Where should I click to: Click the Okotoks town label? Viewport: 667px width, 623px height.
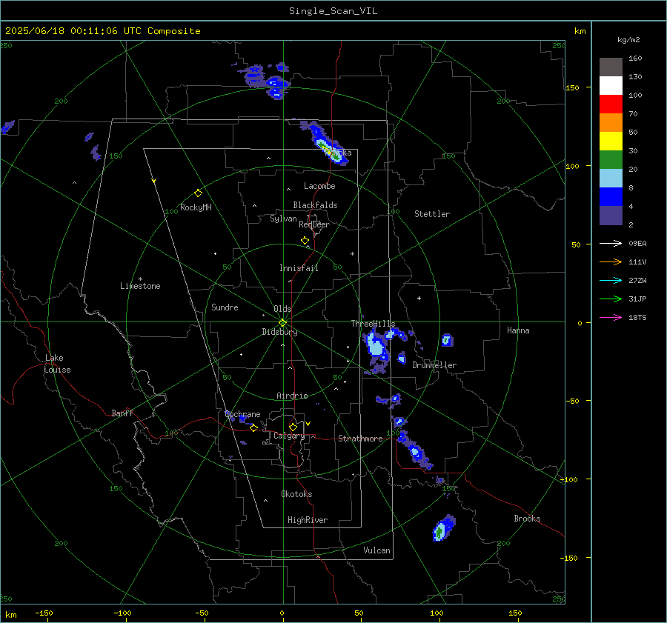(296, 494)
